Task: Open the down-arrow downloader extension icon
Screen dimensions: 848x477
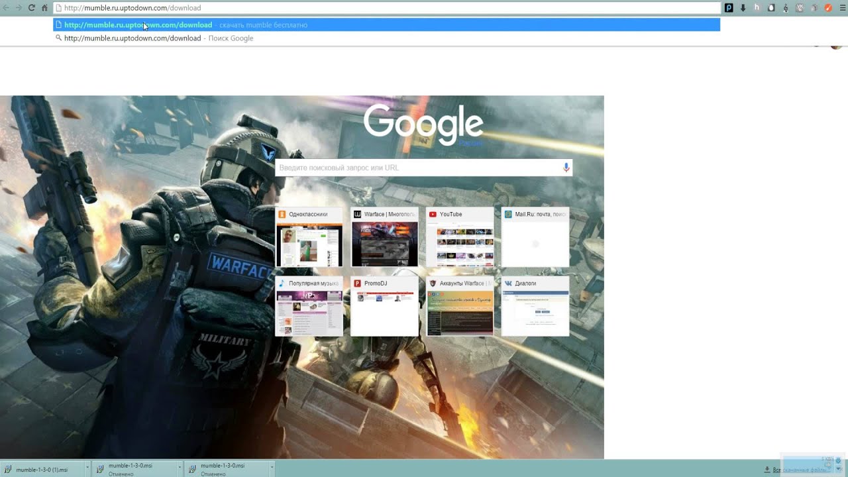Action: [743, 8]
